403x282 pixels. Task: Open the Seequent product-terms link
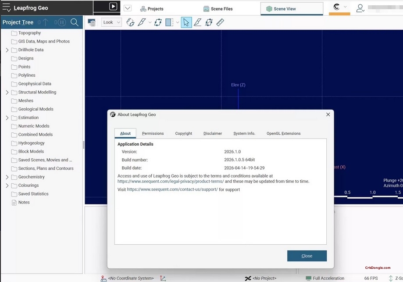pyautogui.click(x=171, y=182)
